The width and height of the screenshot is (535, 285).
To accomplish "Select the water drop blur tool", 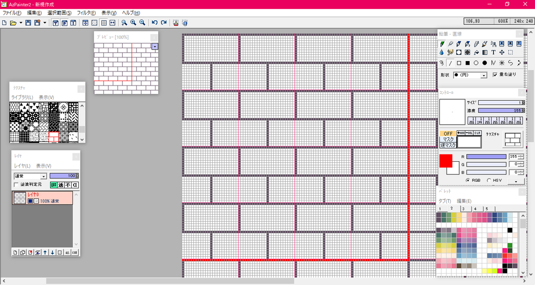I will point(442,53).
